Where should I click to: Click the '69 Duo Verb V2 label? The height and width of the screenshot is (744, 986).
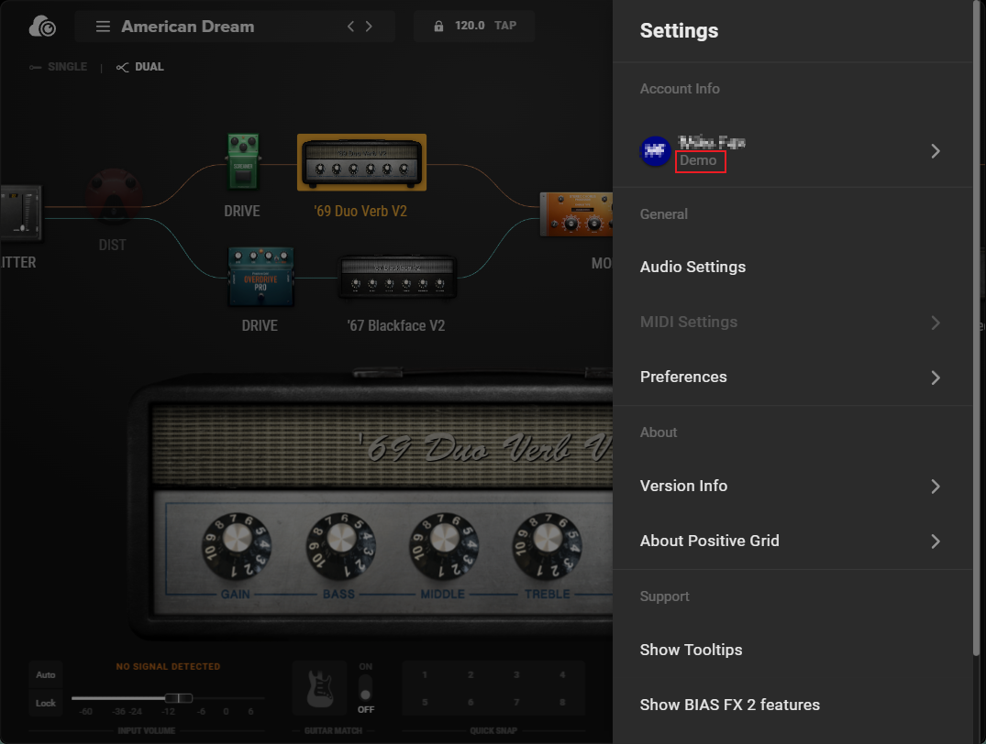point(360,211)
